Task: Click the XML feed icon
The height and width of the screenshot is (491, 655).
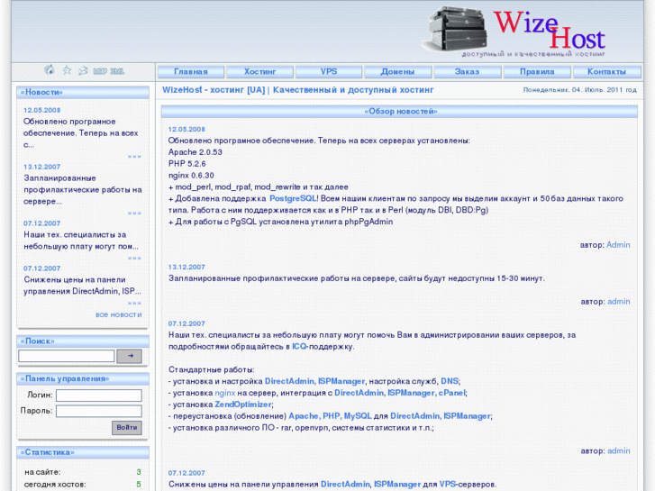Action: [117, 71]
